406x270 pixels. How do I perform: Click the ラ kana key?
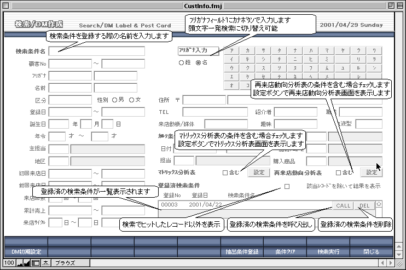pos(358,51)
